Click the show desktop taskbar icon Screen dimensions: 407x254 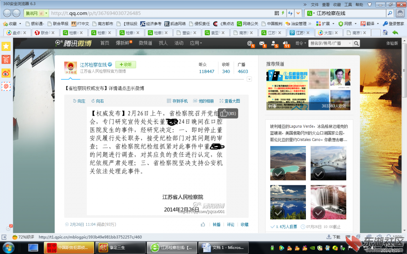click(33, 248)
